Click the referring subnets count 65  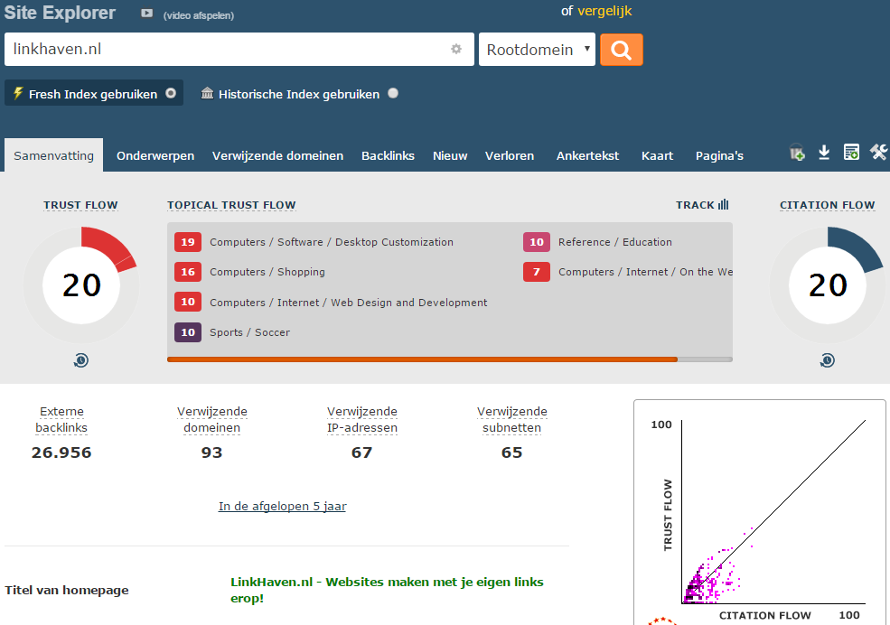click(512, 452)
